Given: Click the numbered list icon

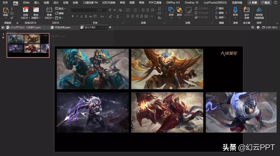Looking at the screenshot, I should 135,10.
